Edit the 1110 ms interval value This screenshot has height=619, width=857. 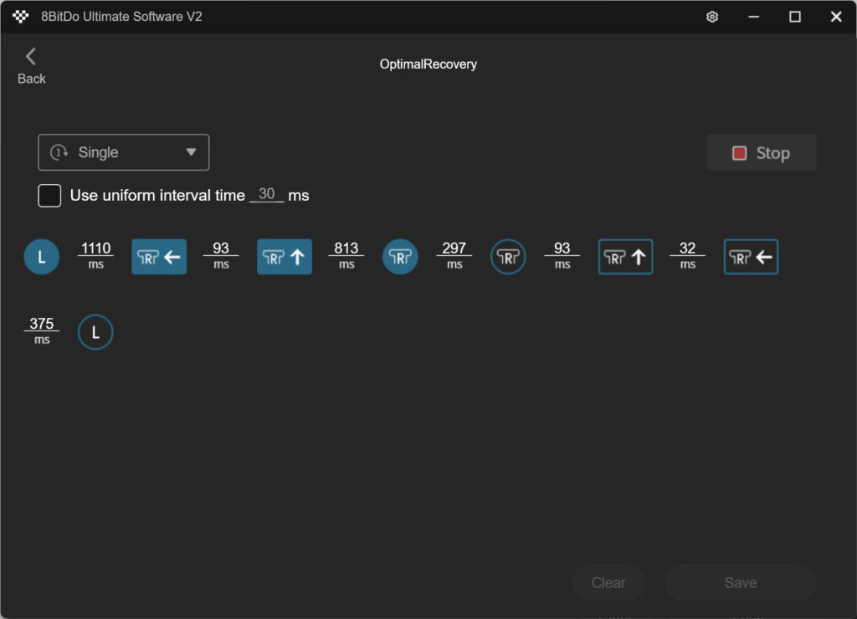tap(95, 248)
